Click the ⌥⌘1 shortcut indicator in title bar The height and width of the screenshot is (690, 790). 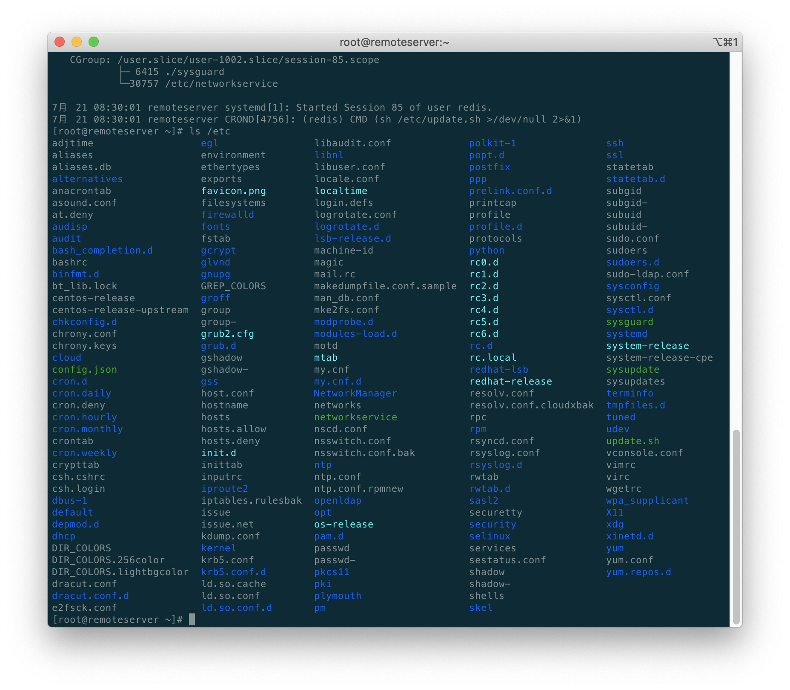[725, 42]
